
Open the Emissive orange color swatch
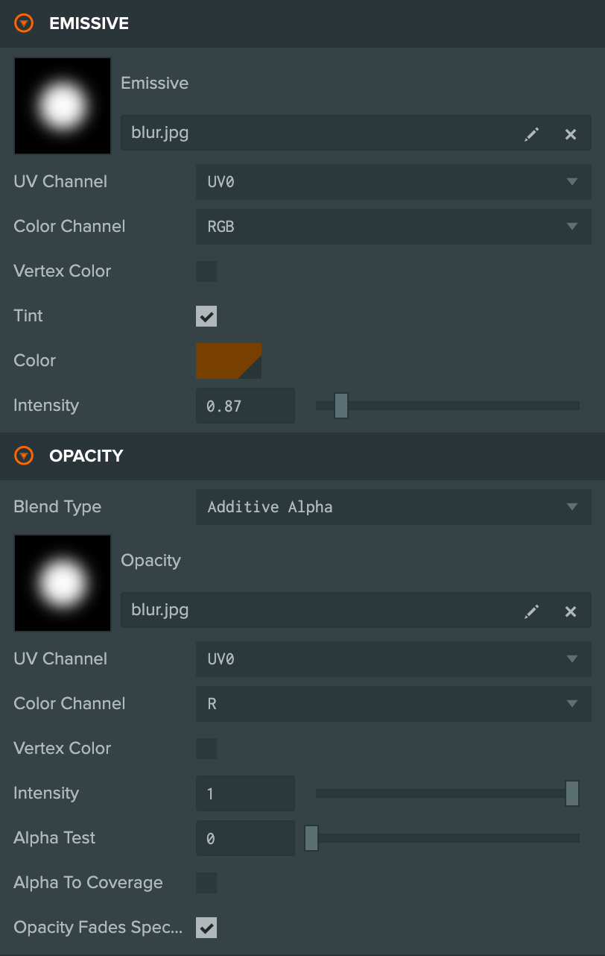click(x=229, y=361)
